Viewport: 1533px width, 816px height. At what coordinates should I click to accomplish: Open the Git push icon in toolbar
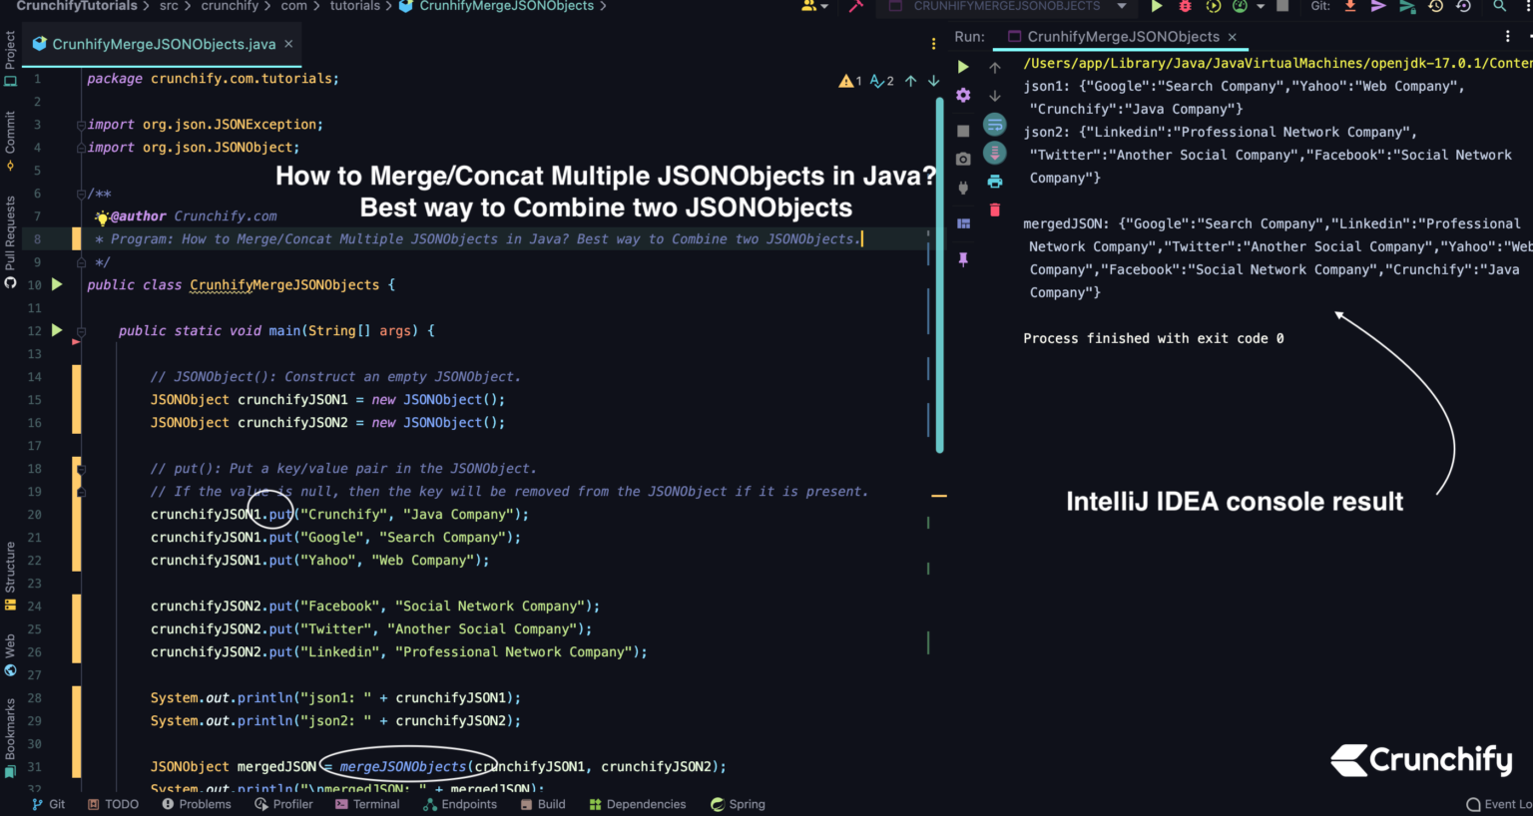(1378, 7)
